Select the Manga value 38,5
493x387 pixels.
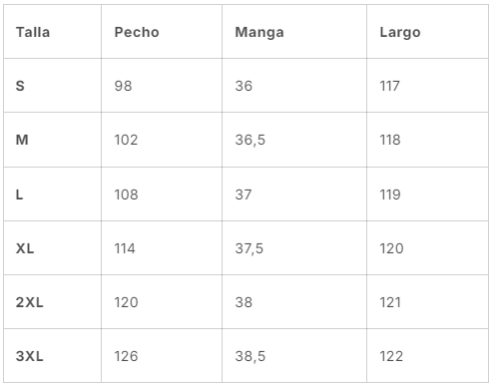(250, 356)
